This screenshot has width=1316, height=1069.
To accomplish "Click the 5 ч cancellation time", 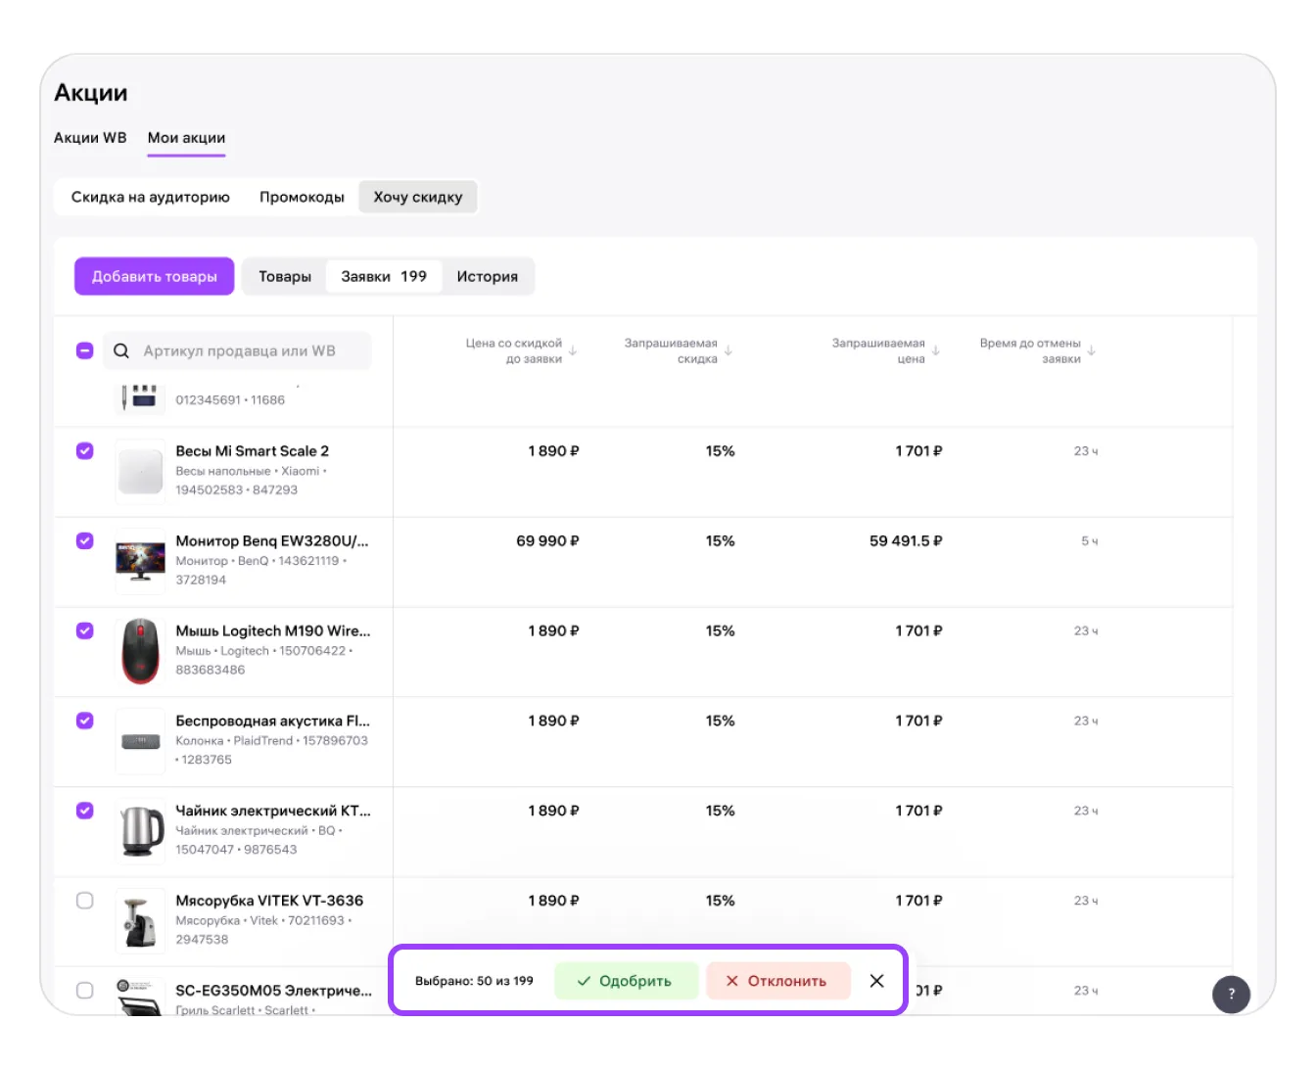I will (x=1089, y=541).
